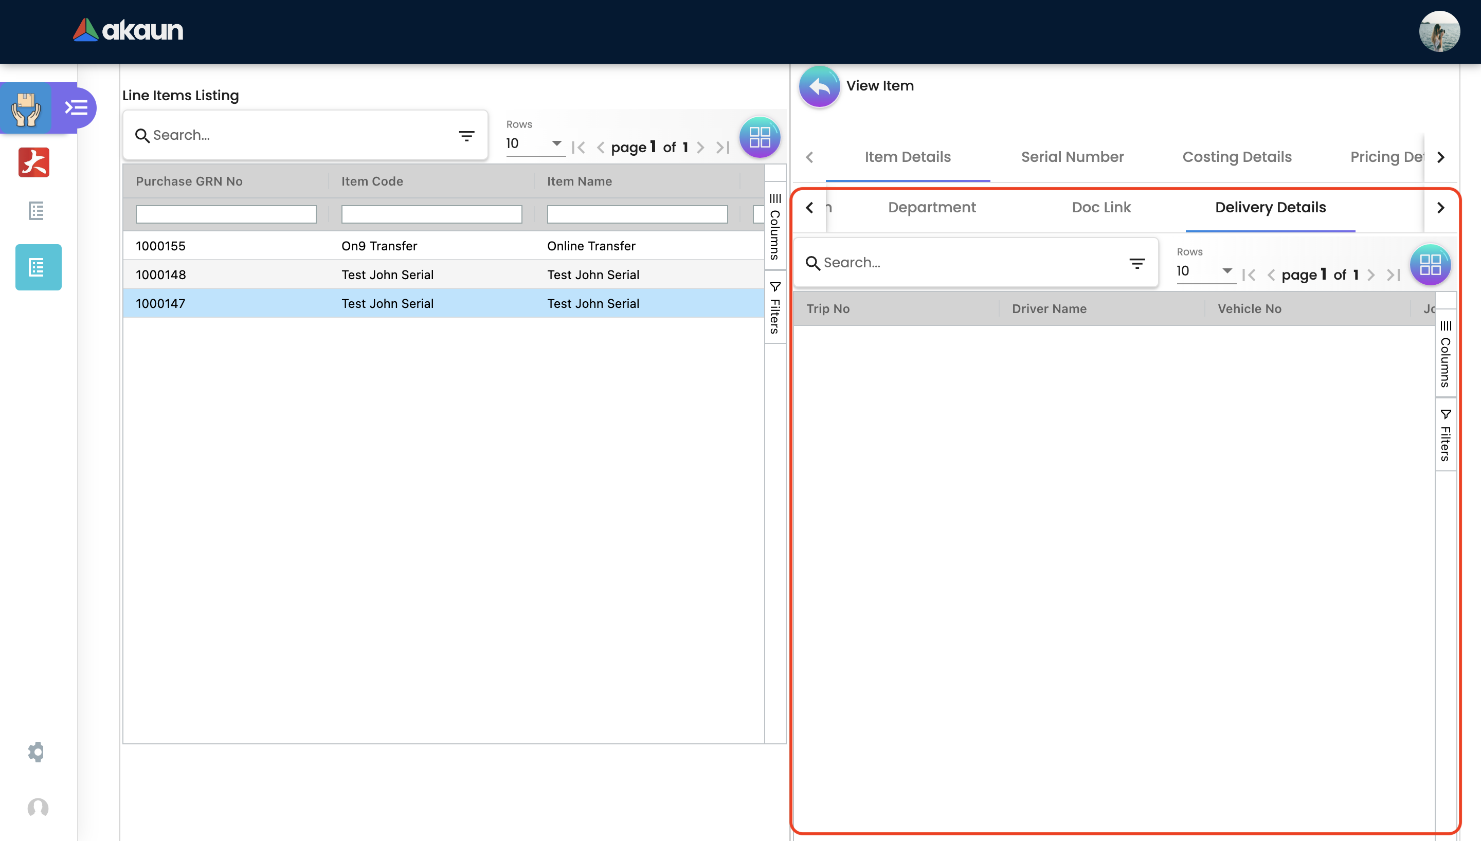Toggle the Filters side panel in Delivery Details grid
Screen dimensions: 1481x841
1445,435
